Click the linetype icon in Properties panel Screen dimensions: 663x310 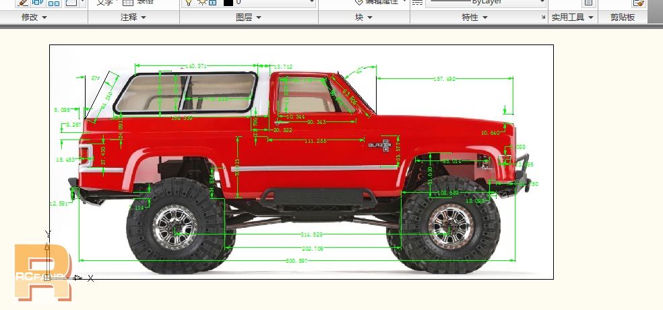(x=417, y=3)
